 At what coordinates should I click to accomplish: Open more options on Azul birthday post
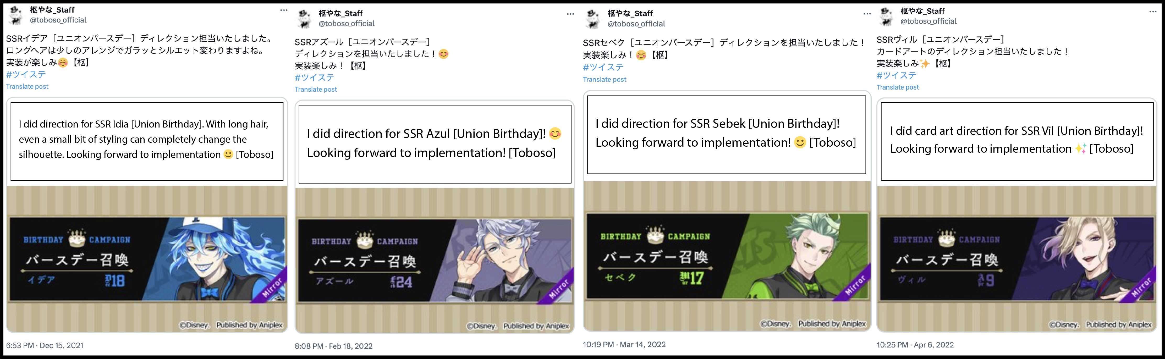570,14
